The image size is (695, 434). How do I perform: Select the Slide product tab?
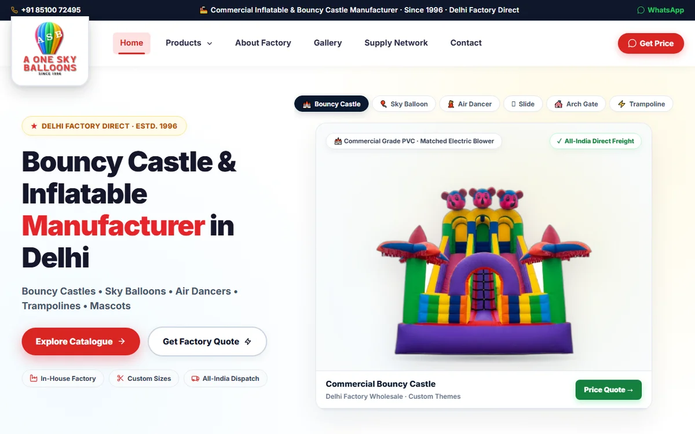pos(523,104)
